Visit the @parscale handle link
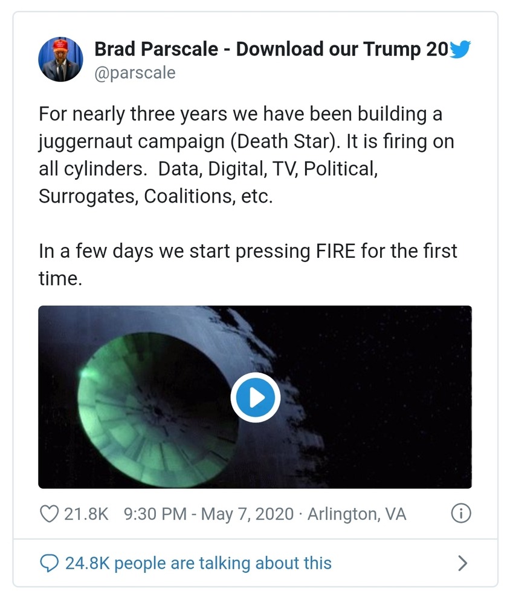The image size is (510, 605). tap(135, 73)
